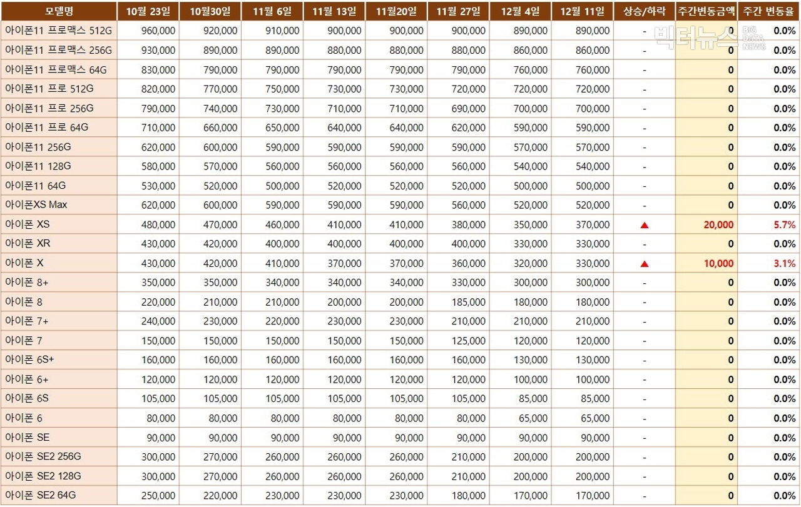Click the 아이폰 7+ model name cell

[59, 321]
